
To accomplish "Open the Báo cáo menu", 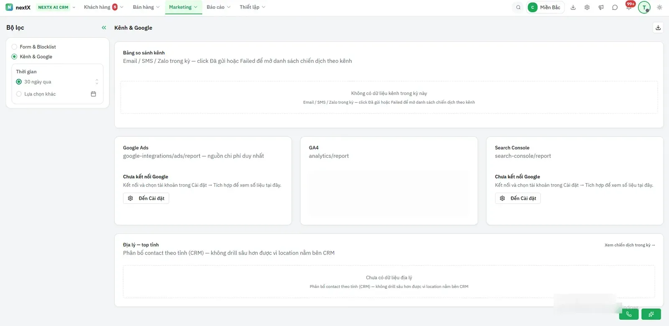I will (218, 7).
